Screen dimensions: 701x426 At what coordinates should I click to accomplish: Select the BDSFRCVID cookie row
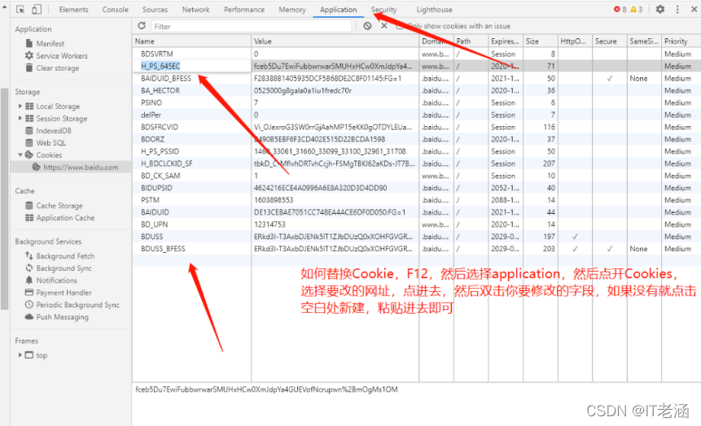(x=416, y=128)
